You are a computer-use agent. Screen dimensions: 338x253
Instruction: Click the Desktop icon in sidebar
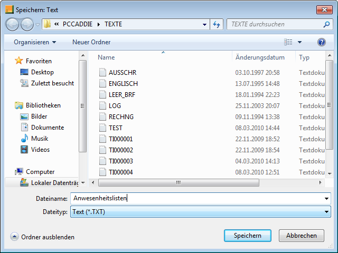click(x=24, y=72)
